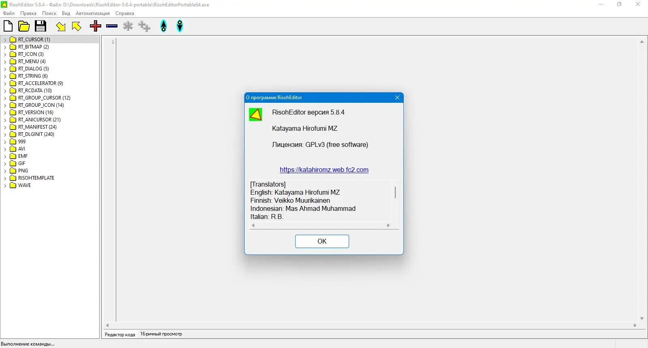Click OK in the About dialog
Image resolution: width=648 pixels, height=348 pixels.
point(322,241)
